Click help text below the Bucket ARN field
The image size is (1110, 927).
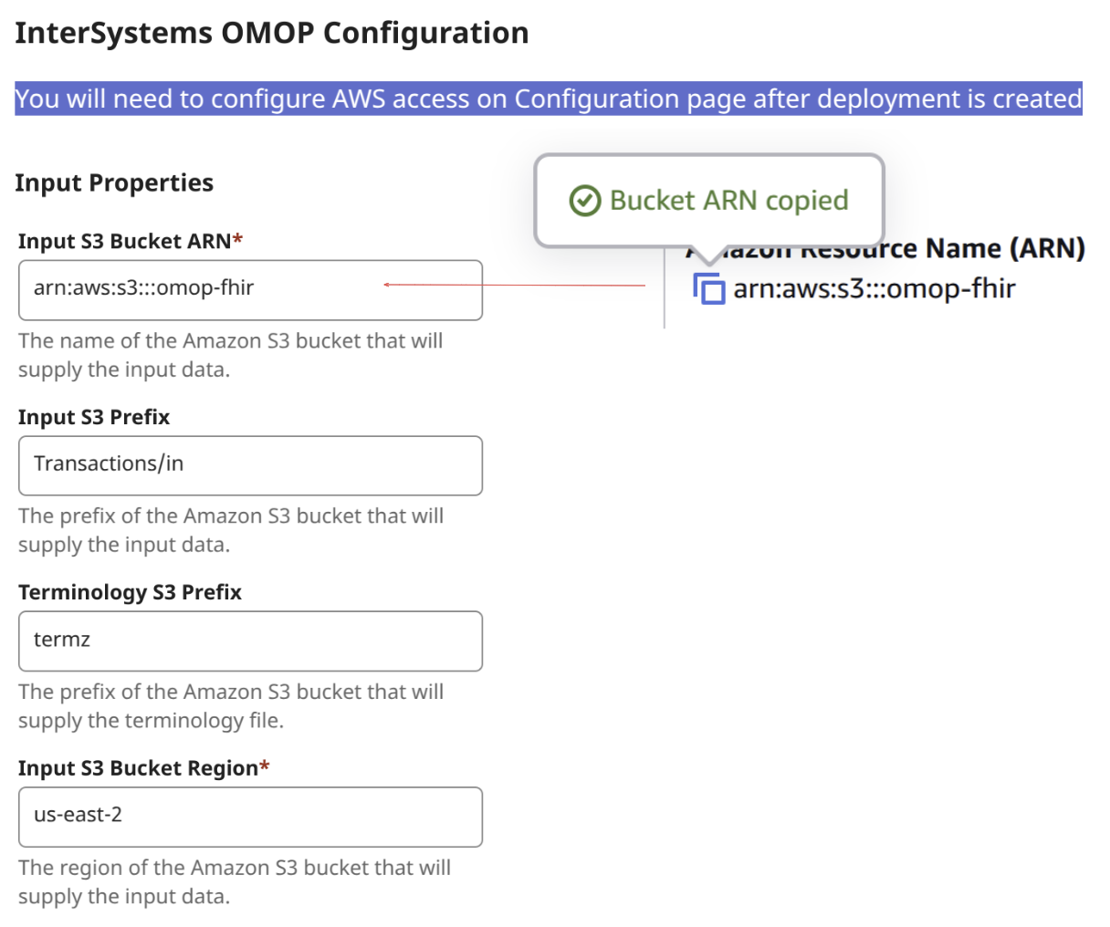pyautogui.click(x=230, y=355)
